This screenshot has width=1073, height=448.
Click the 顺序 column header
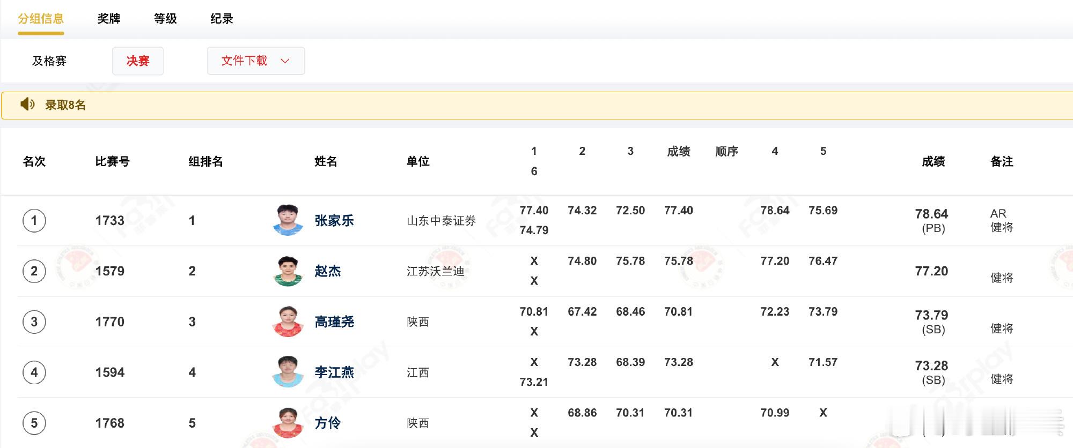(727, 152)
